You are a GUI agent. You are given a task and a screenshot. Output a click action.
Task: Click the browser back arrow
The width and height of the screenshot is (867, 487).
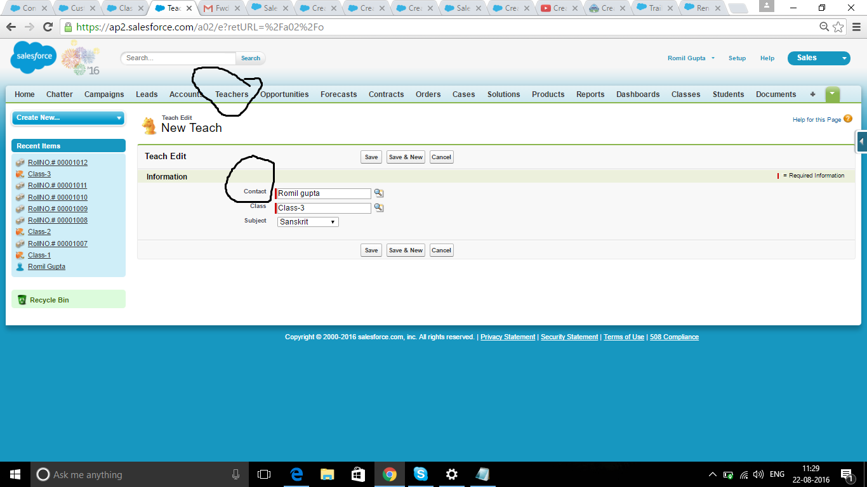coord(11,27)
